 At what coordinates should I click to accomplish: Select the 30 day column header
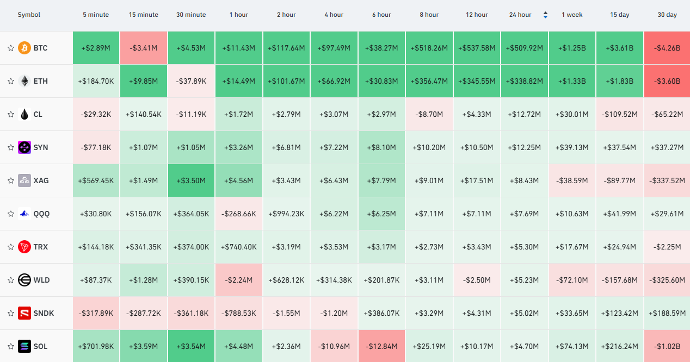[x=667, y=15]
